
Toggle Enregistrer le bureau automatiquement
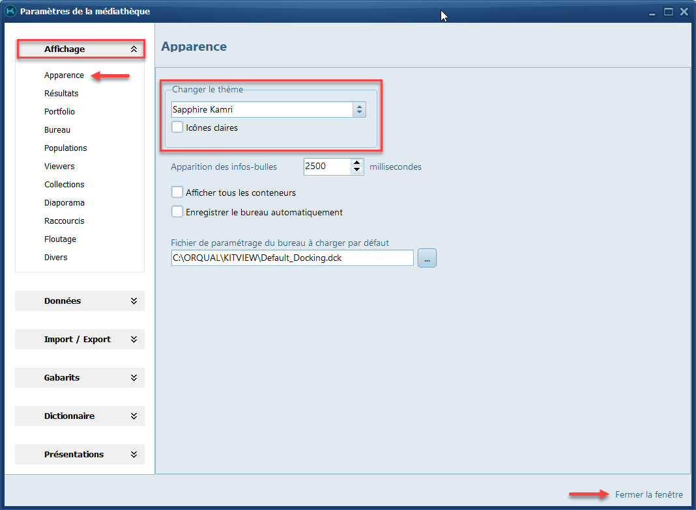177,212
